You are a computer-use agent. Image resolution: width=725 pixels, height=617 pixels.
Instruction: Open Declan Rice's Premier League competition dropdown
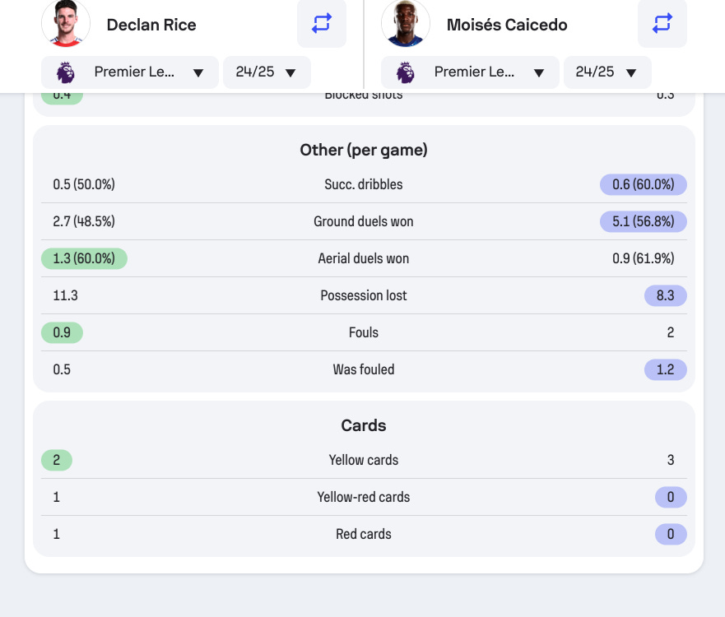pos(130,72)
